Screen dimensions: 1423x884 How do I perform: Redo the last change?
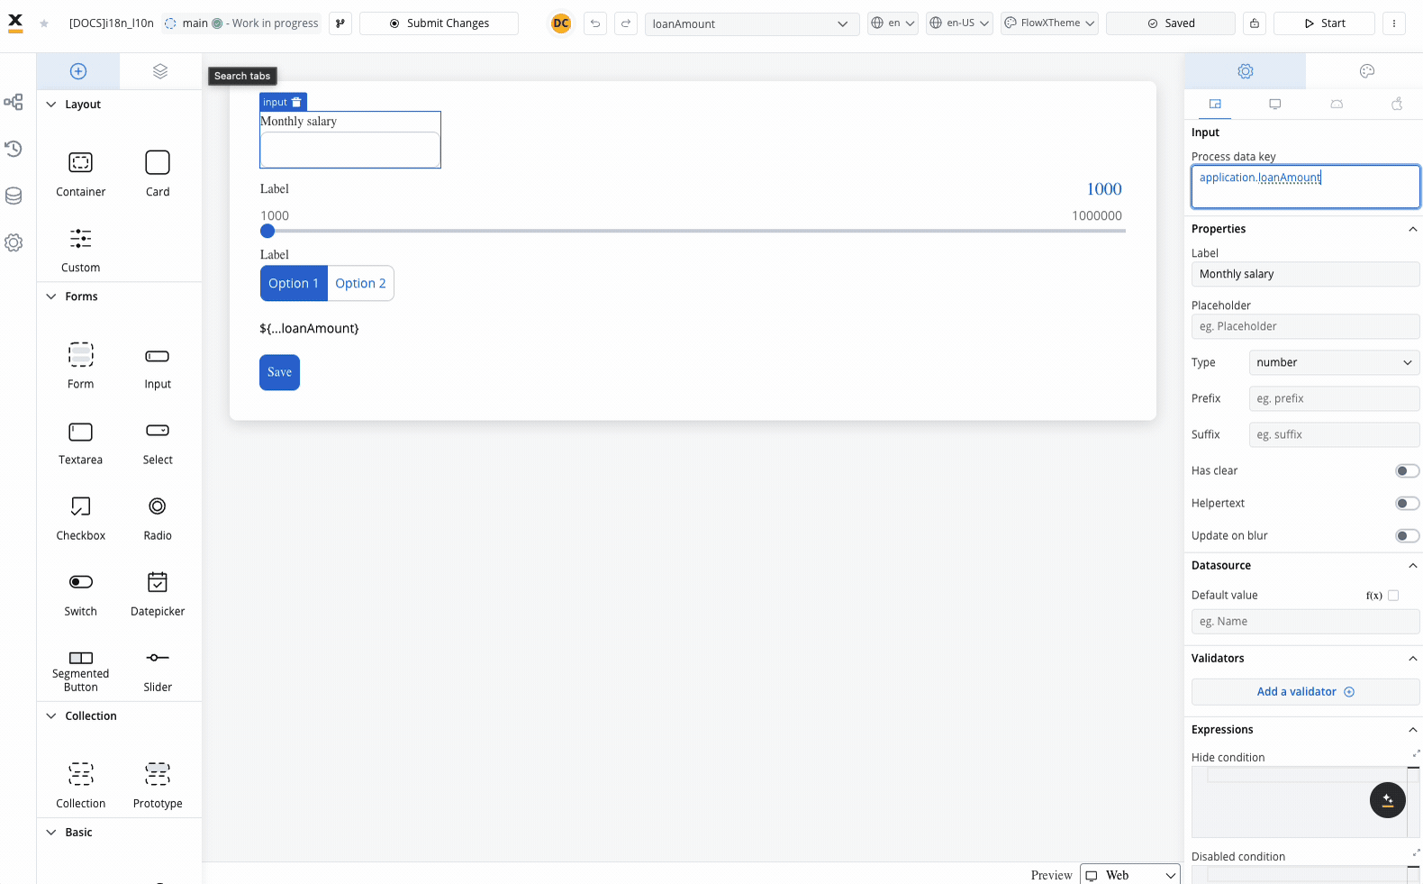626,23
